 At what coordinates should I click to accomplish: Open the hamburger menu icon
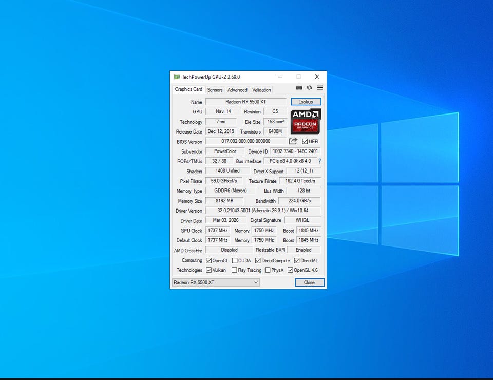click(x=319, y=88)
